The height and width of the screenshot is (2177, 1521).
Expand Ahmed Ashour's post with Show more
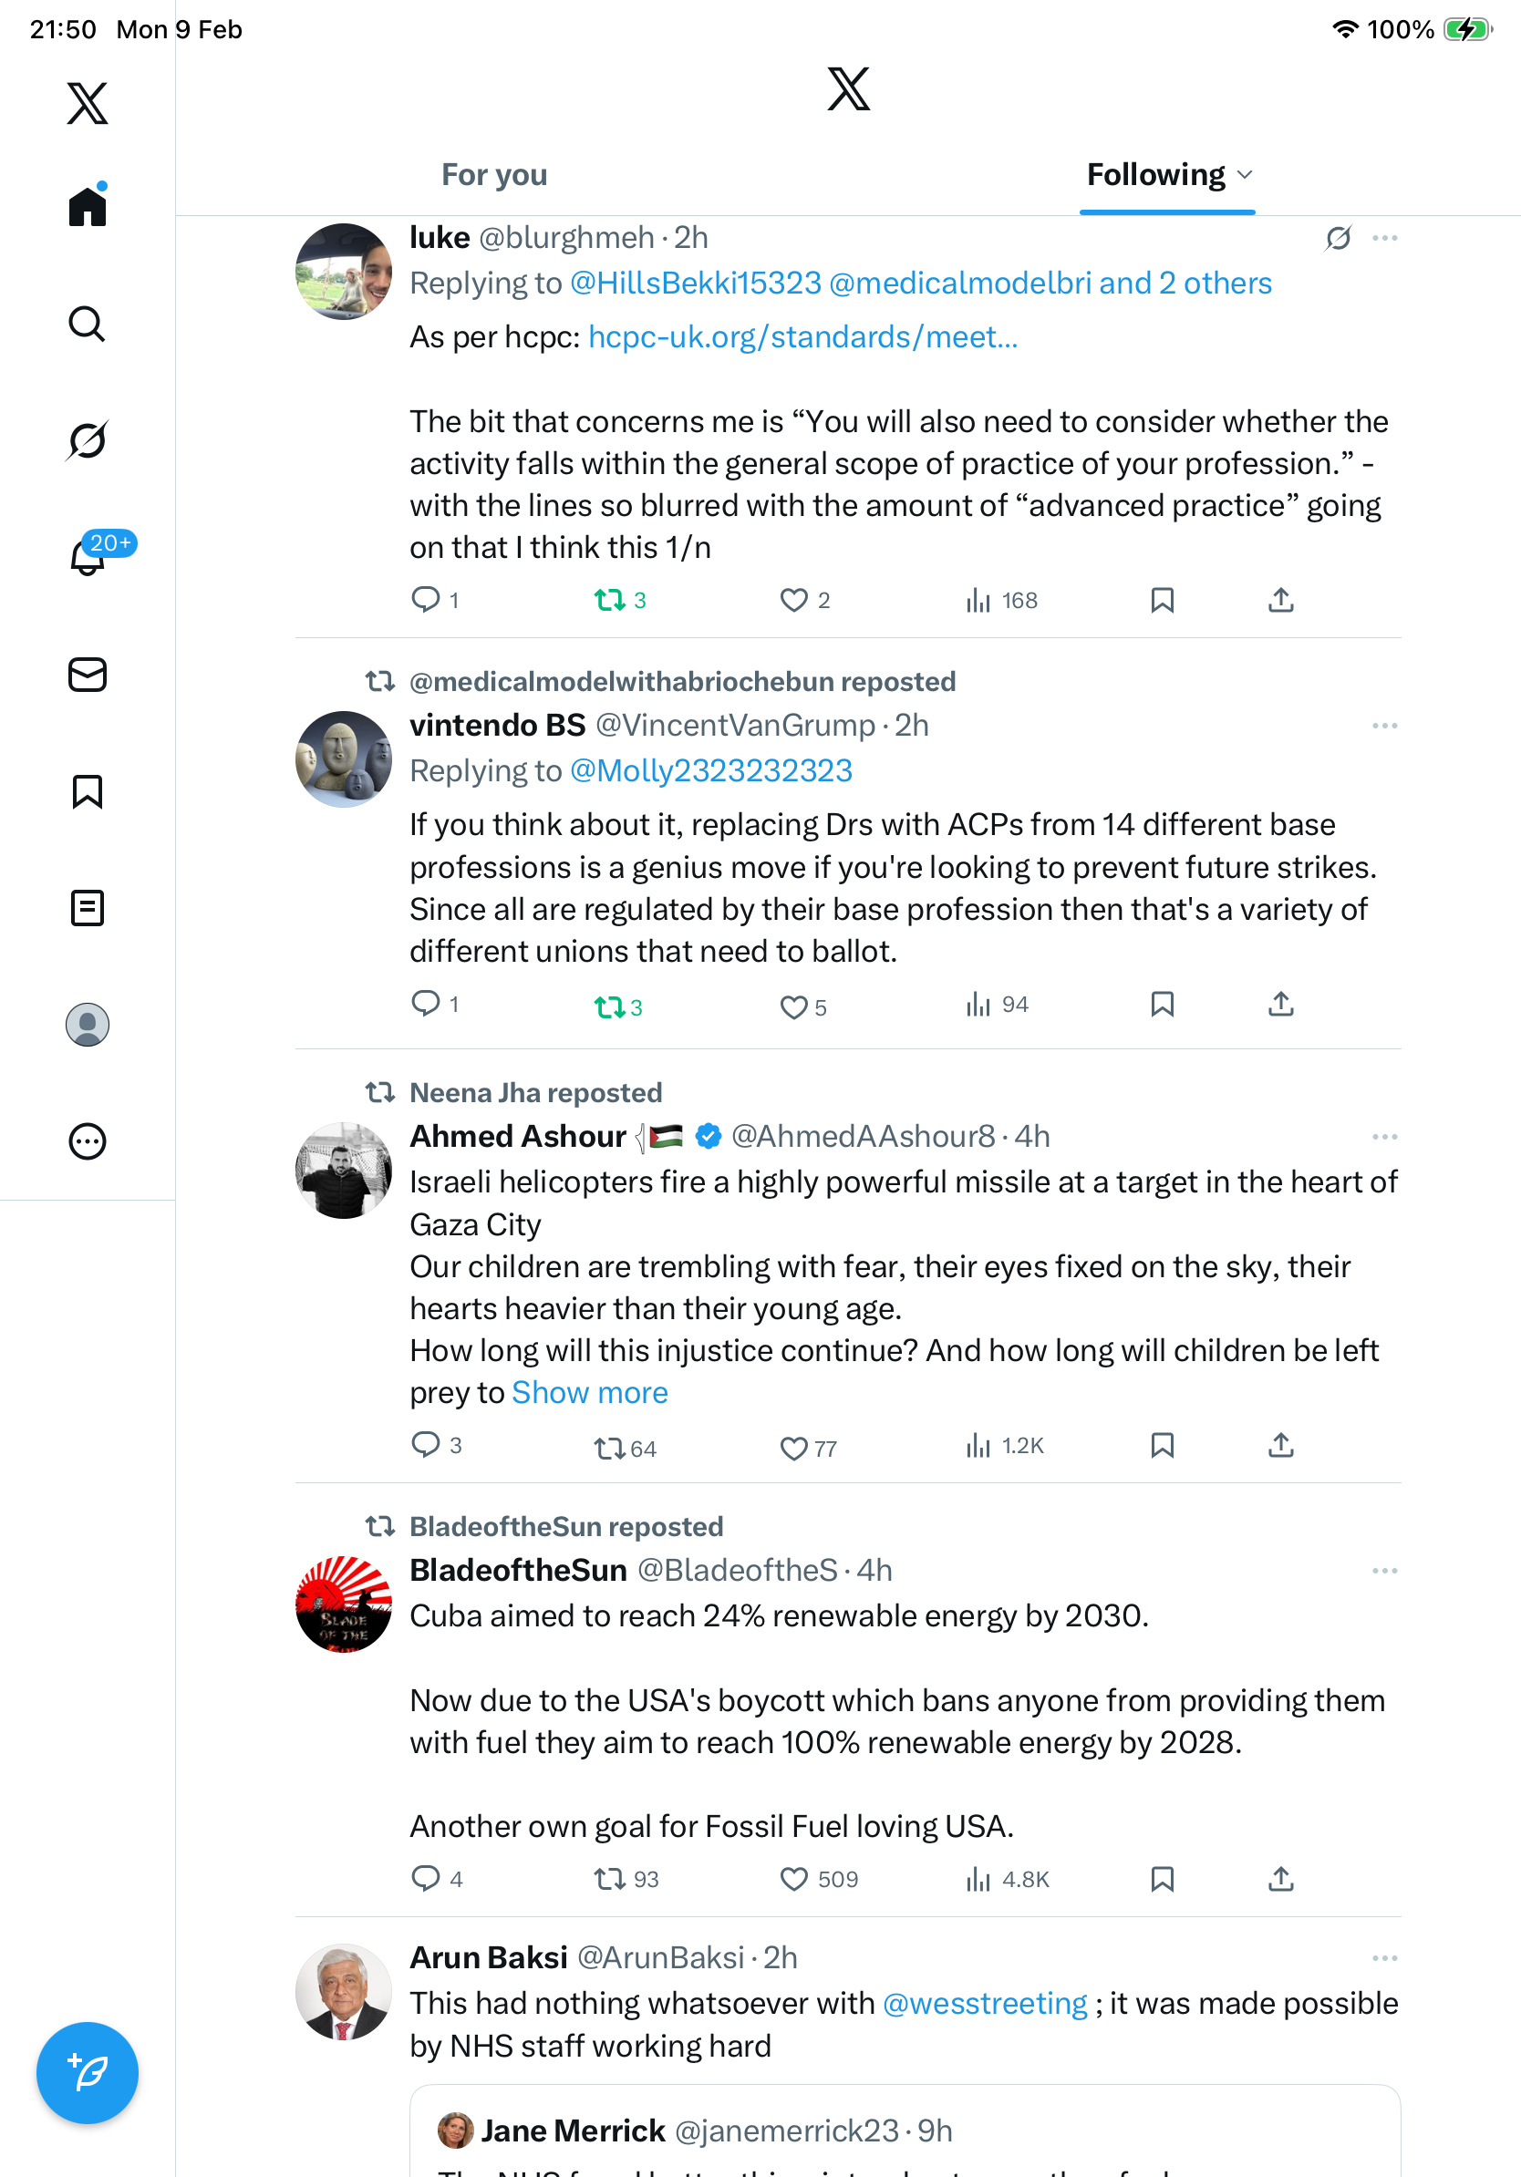point(589,1392)
